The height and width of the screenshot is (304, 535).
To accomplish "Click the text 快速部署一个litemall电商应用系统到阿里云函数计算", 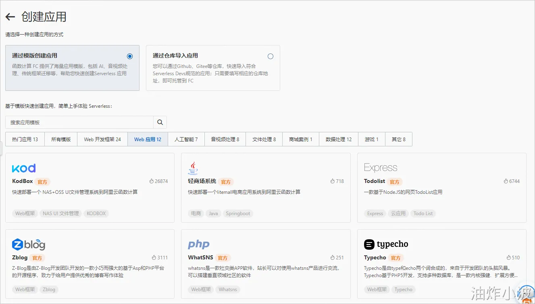I will coord(244,192).
